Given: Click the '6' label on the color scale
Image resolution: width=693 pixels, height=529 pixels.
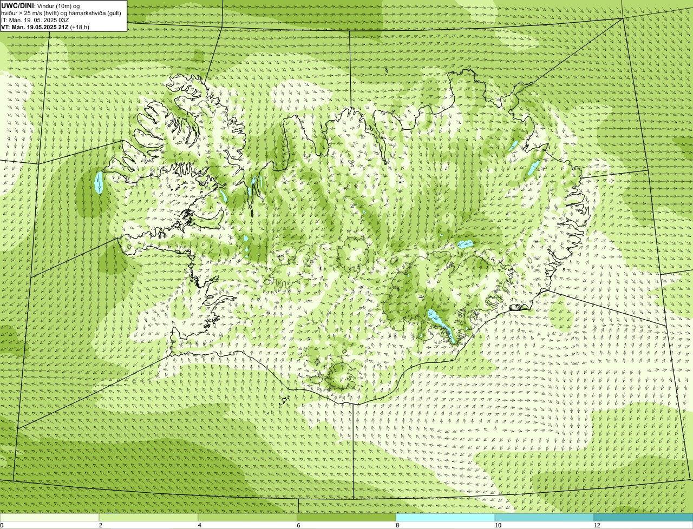Looking at the screenshot, I should pos(298,525).
